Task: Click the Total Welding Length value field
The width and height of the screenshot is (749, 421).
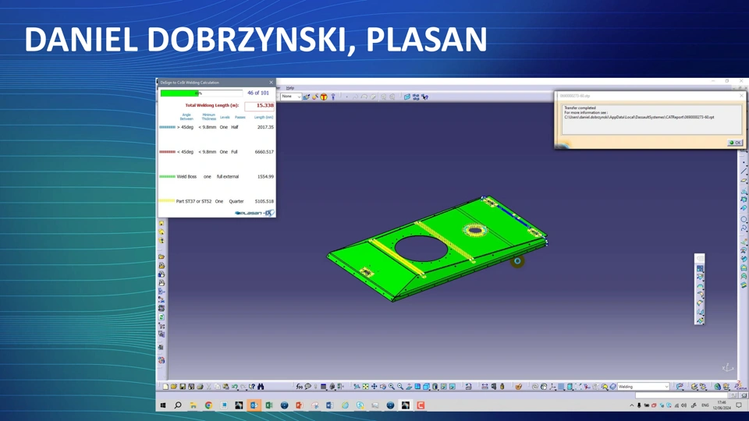Action: pyautogui.click(x=259, y=105)
